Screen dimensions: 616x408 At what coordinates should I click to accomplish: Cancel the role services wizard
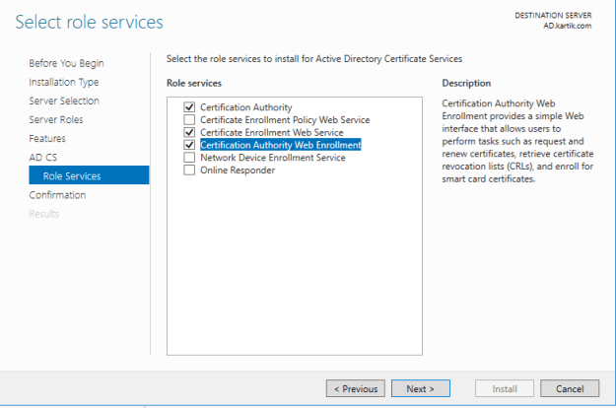570,388
